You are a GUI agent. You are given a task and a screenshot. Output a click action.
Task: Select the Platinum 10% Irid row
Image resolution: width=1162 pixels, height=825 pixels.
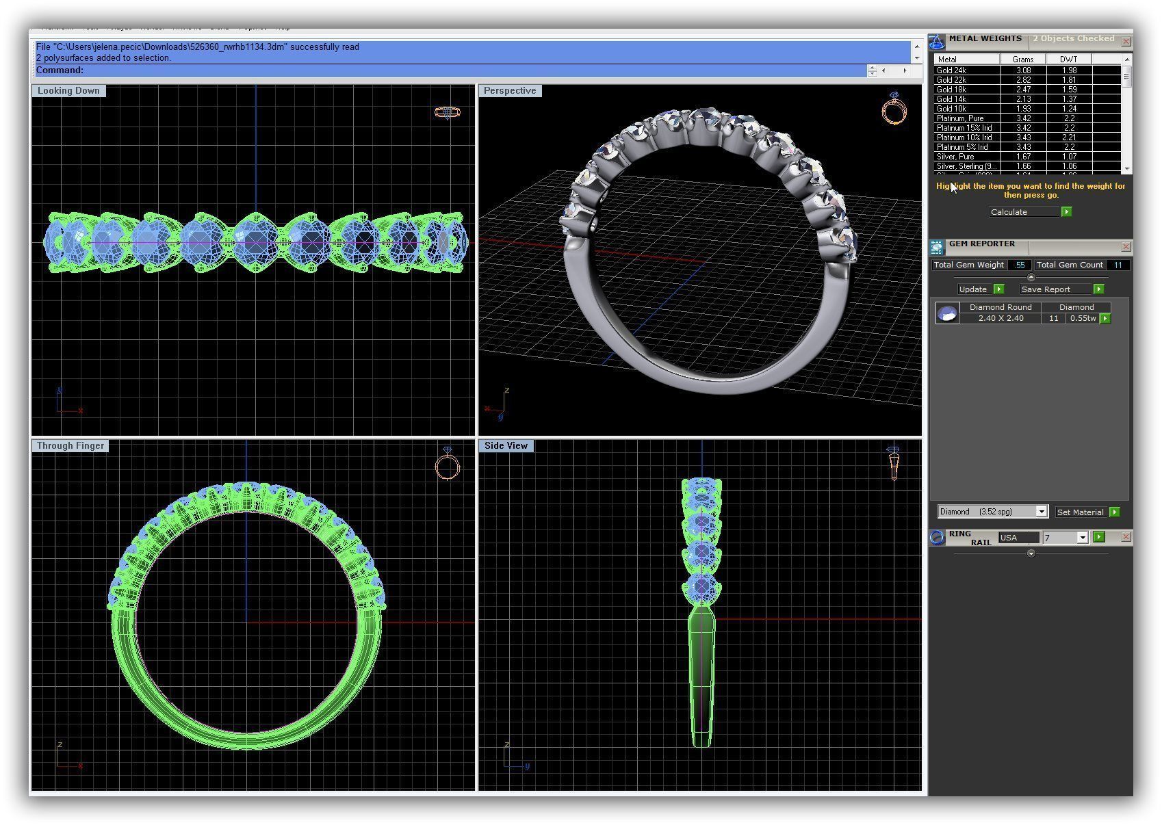click(1027, 137)
